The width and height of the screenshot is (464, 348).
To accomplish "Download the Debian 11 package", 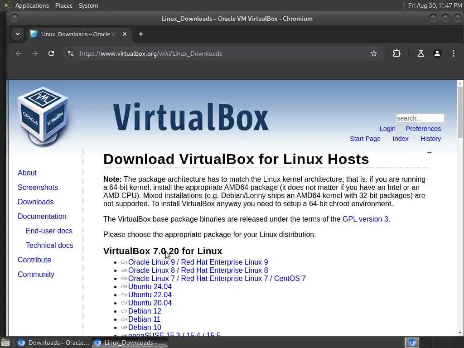I will click(145, 319).
